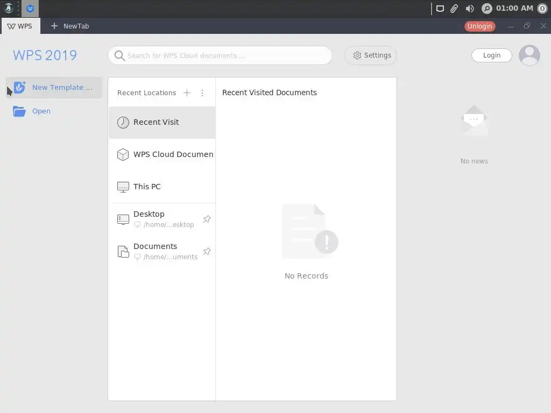Select This PC location
Screen dimensions: 551x413
(x=162, y=187)
